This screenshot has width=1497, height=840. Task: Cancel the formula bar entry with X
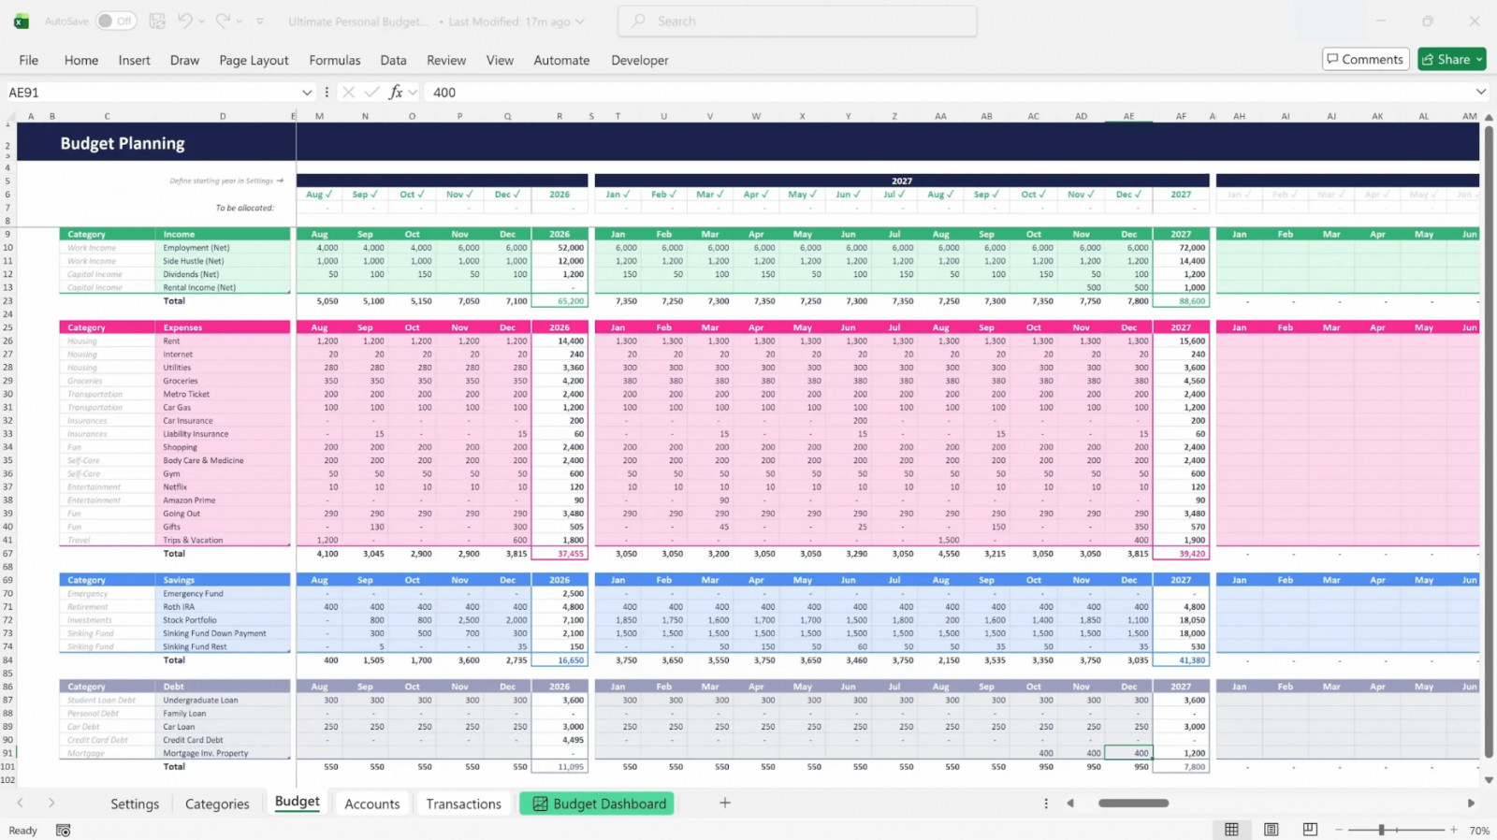point(348,92)
